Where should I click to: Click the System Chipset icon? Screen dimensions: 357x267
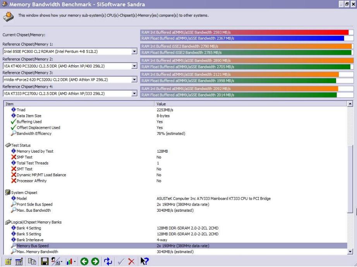[8, 192]
